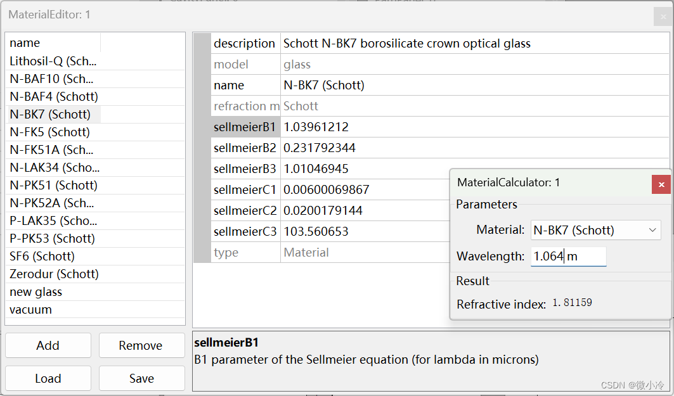Select N-FK5 (Schott) in material list
This screenshot has width=674, height=396.
(49, 132)
